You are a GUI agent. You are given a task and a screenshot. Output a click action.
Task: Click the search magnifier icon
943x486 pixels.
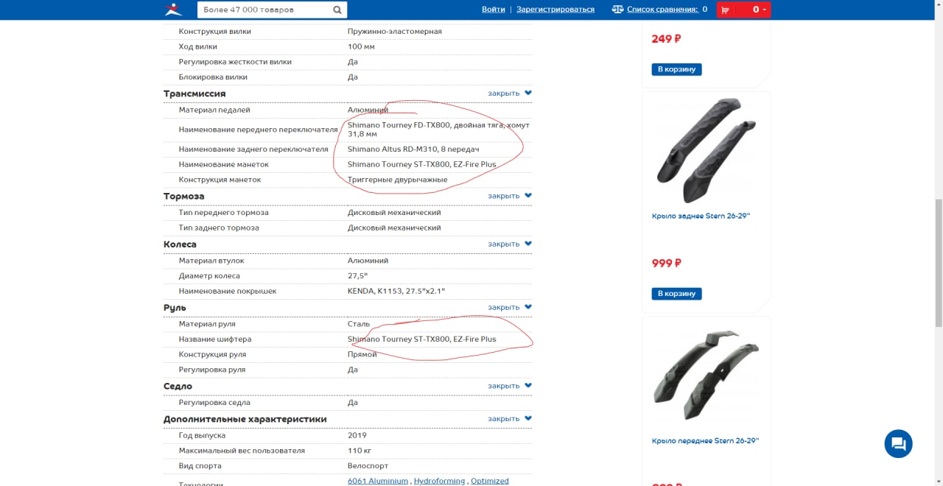pos(337,10)
